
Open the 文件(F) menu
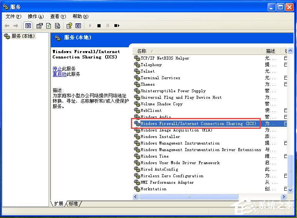[13, 17]
